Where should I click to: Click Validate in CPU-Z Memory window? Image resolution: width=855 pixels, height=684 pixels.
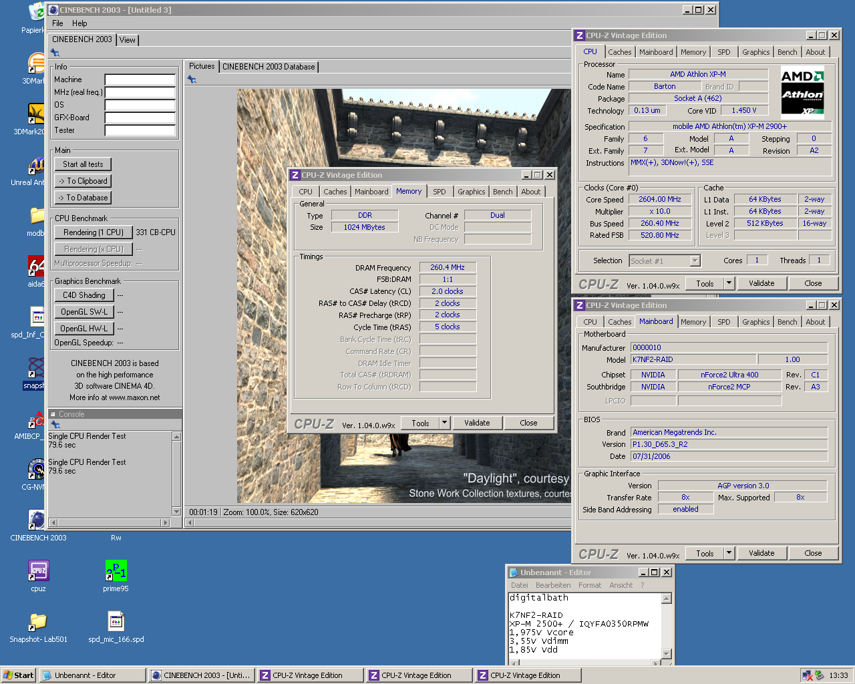477,423
